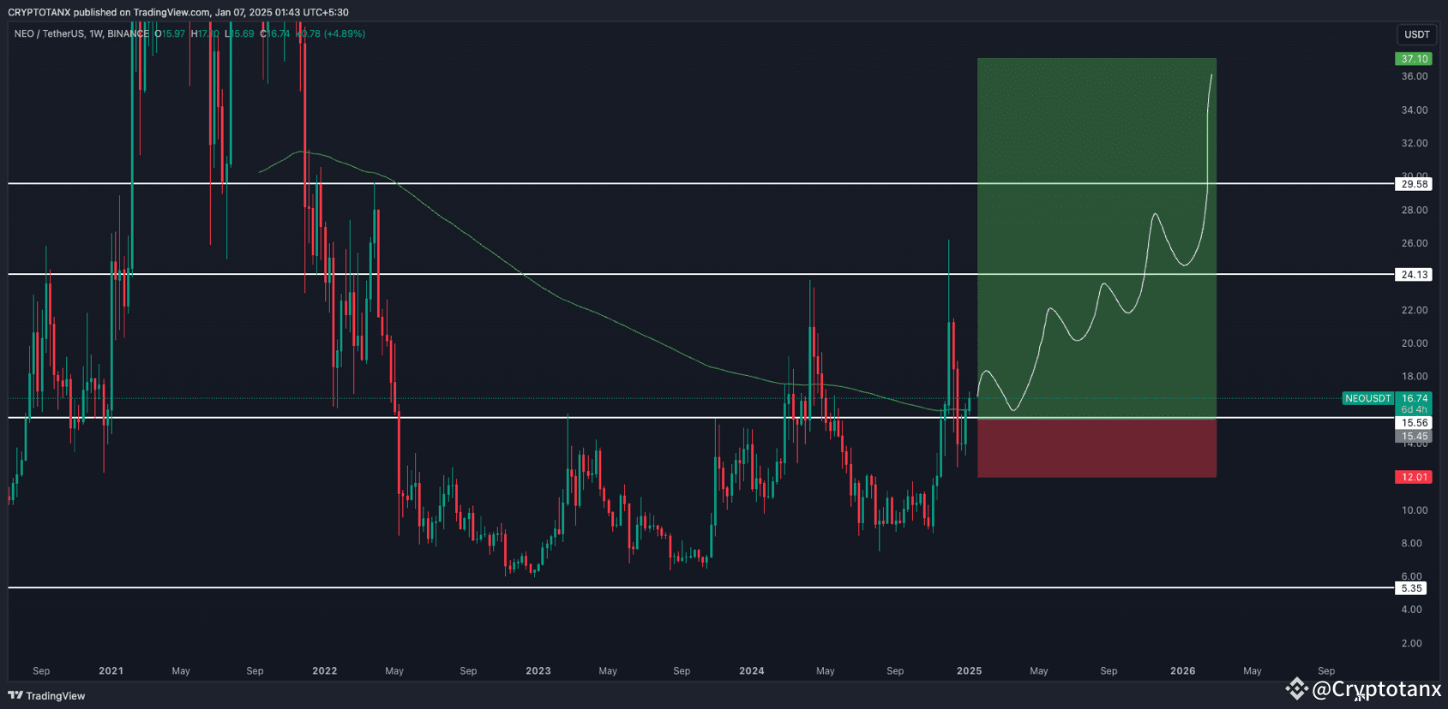Click the 15.45 gray price label
This screenshot has height=709, width=1448.
point(1414,437)
